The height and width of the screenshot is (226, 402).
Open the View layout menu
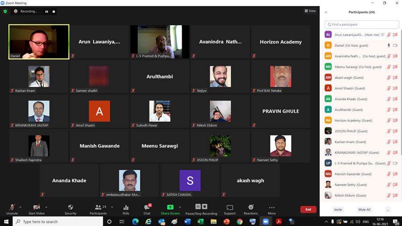point(310,11)
